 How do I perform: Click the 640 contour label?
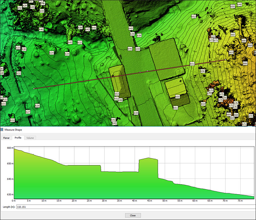[x=41, y=29]
